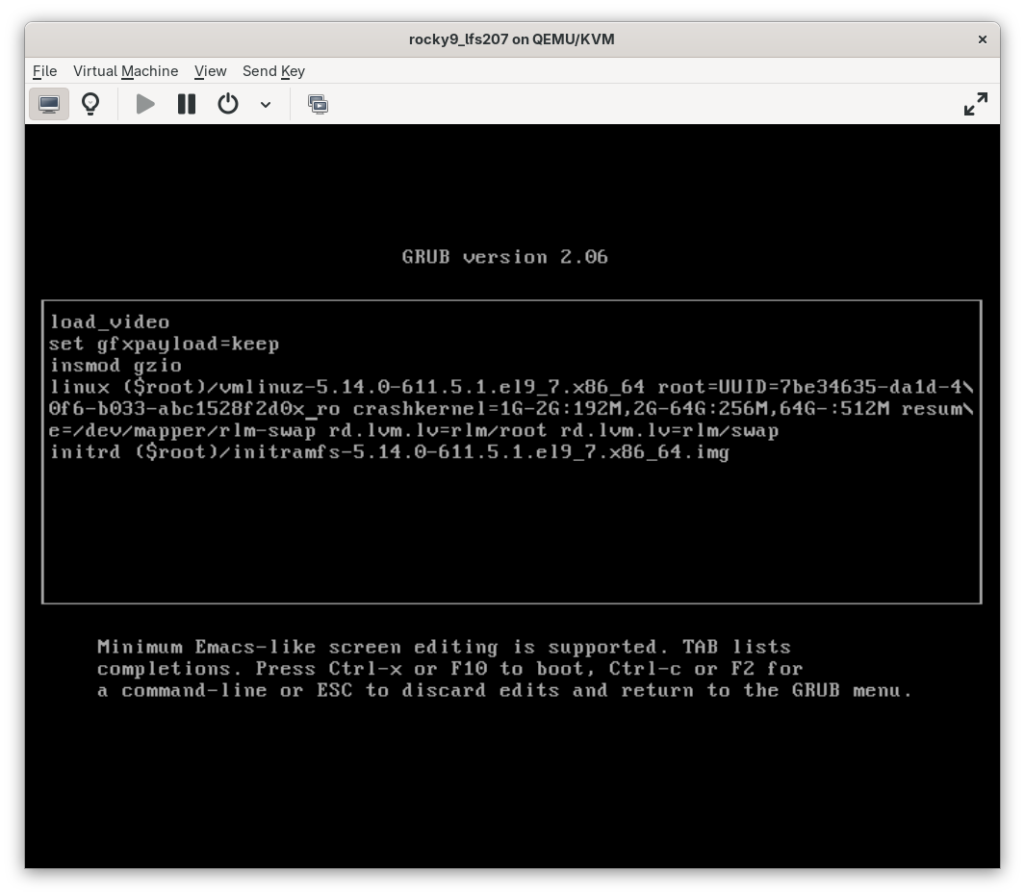
Task: Click the linux kernel command line
Action: (385, 387)
